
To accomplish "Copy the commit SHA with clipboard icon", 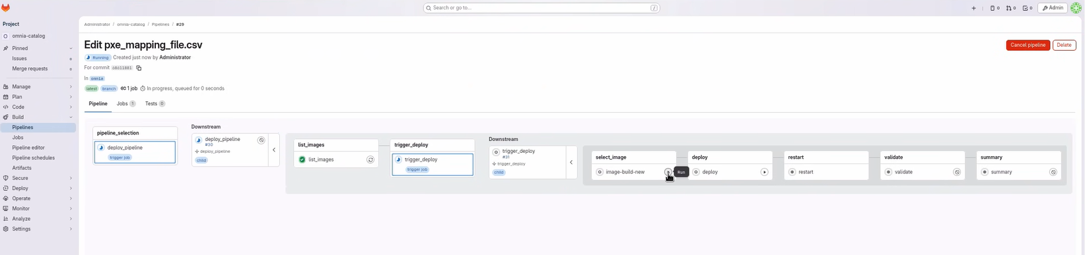I will [x=139, y=68].
